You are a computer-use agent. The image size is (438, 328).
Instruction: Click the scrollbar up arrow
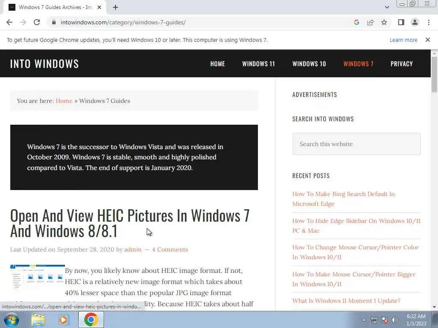click(434, 53)
